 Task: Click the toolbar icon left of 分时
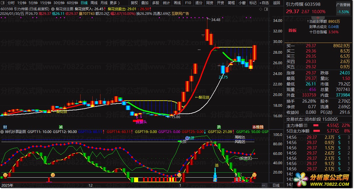click(x=3, y=3)
